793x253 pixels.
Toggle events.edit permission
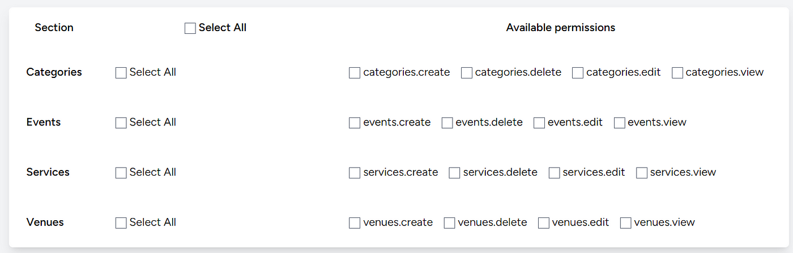pyautogui.click(x=539, y=123)
